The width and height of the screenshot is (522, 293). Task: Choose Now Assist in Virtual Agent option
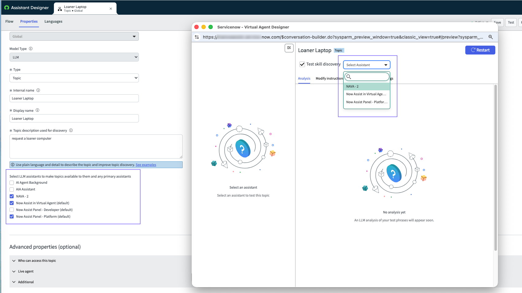tap(367, 94)
